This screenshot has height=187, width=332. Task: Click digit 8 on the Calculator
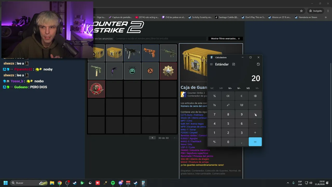pos(228,115)
